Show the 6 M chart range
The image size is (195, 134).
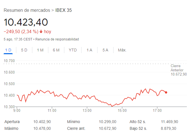click(56, 50)
